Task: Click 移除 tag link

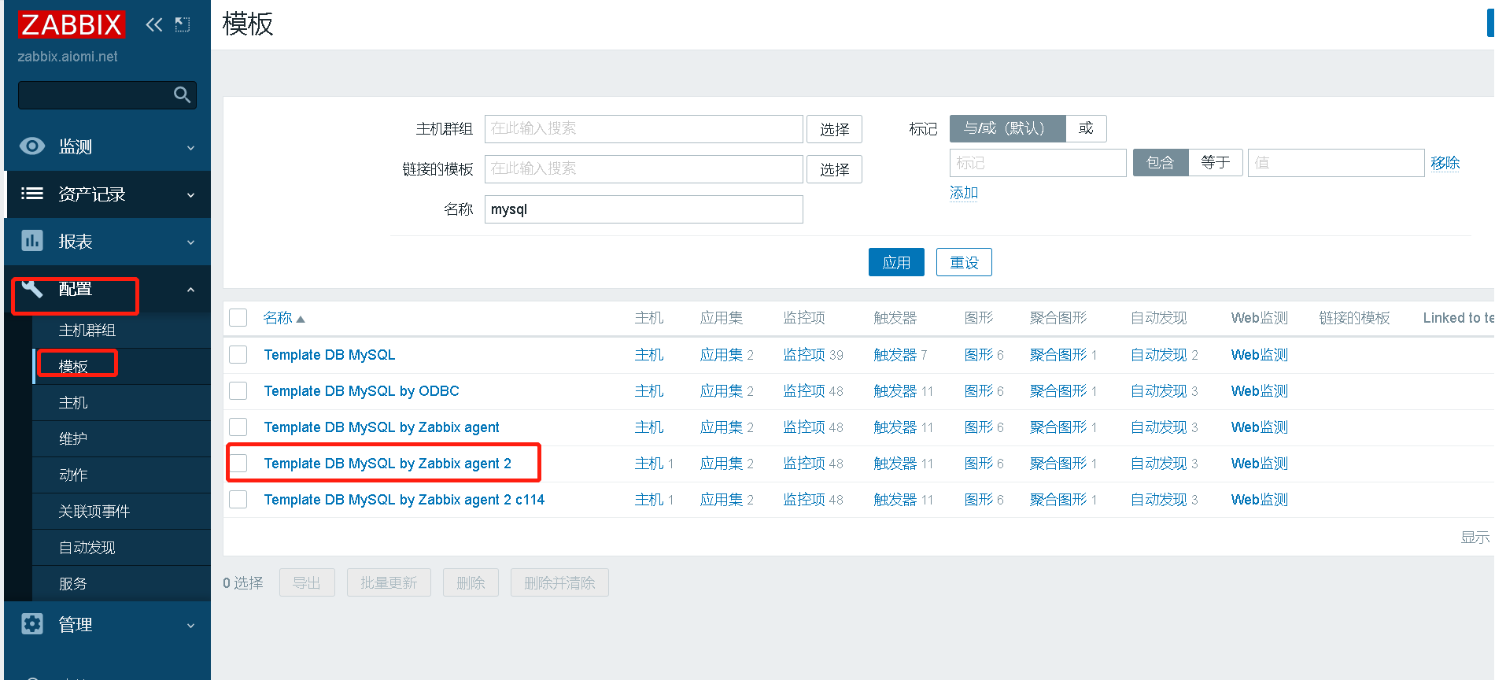Action: coord(1445,163)
